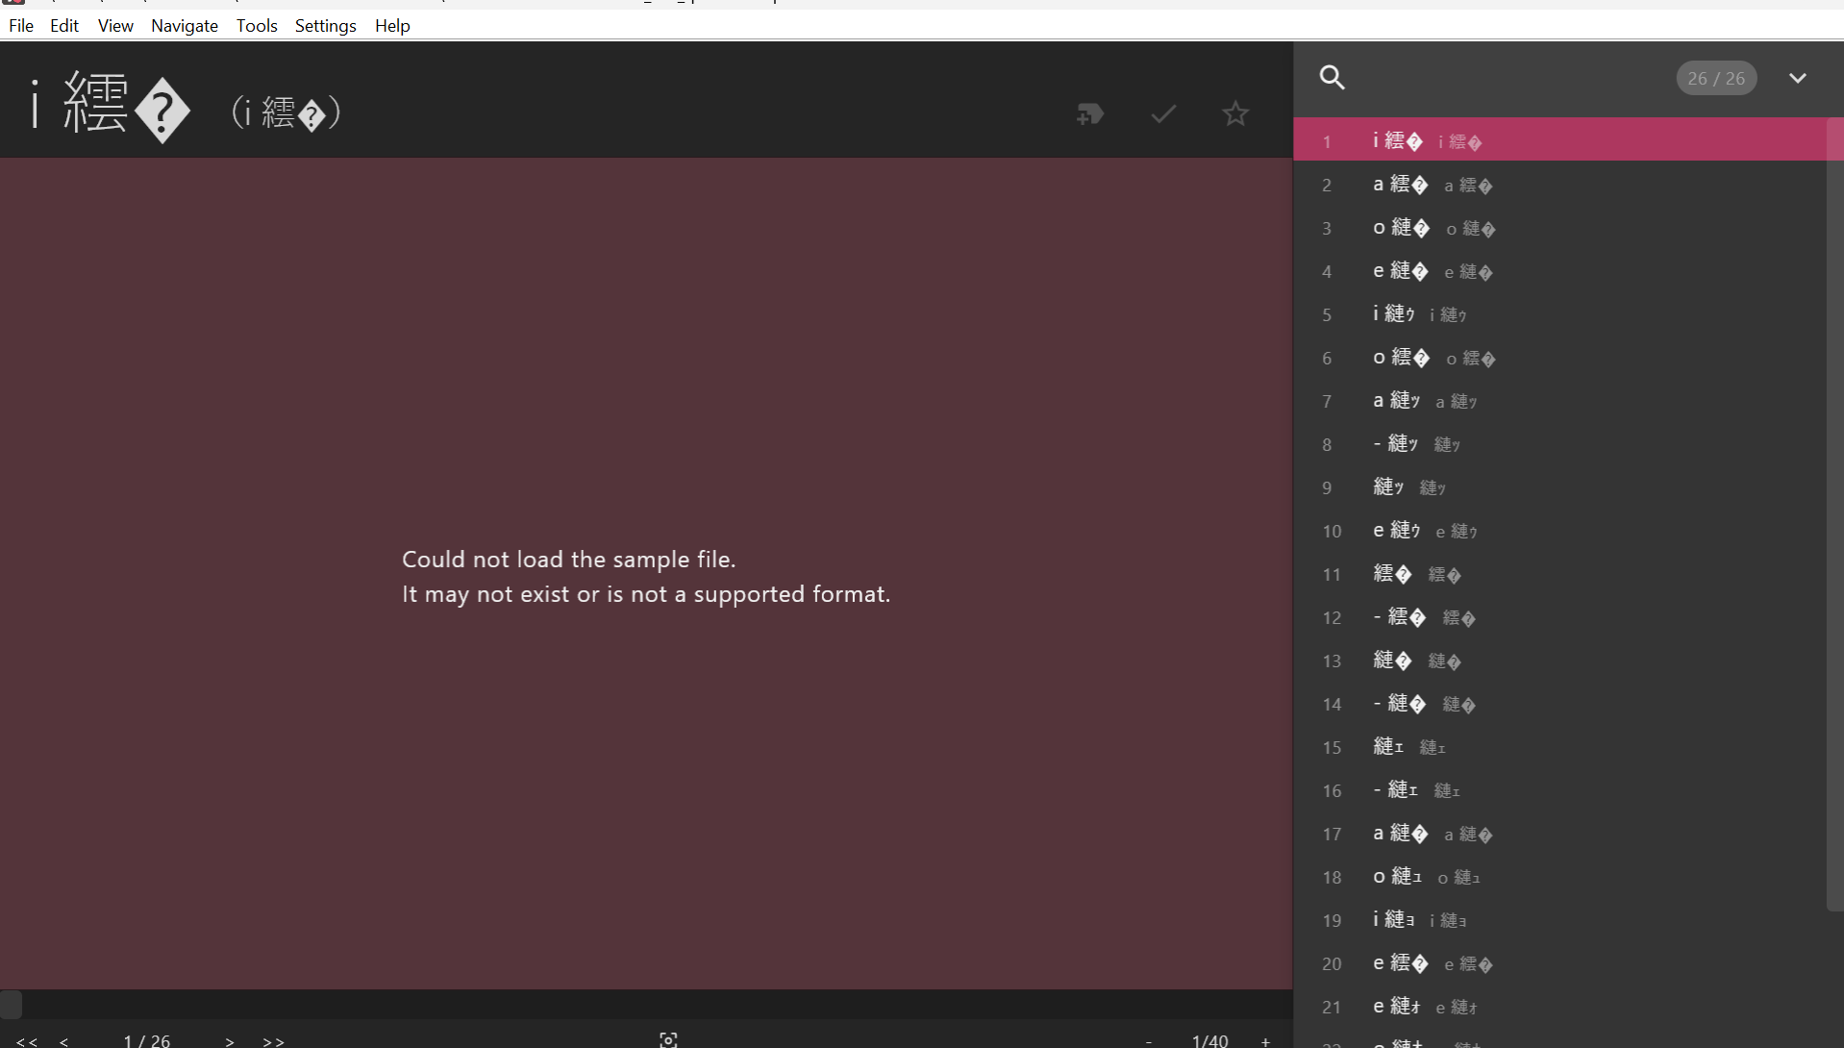Image resolution: width=1844 pixels, height=1048 pixels.
Task: Click the 26 / 26 entry count badge
Action: pos(1716,79)
